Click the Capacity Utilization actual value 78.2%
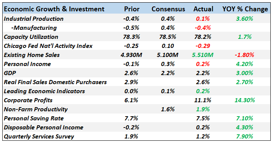 [203, 37]
